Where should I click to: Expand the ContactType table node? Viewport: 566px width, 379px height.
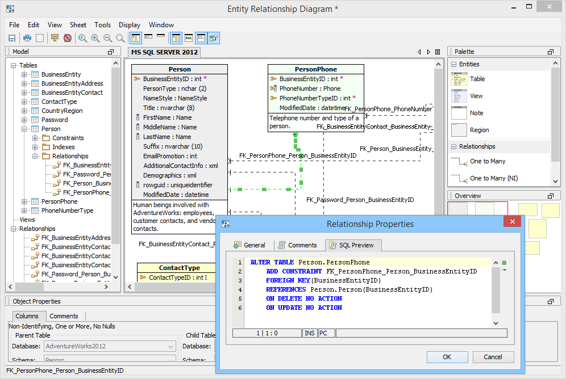tap(24, 102)
